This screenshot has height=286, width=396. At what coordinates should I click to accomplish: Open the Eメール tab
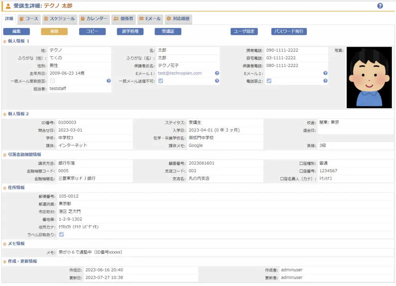click(150, 19)
